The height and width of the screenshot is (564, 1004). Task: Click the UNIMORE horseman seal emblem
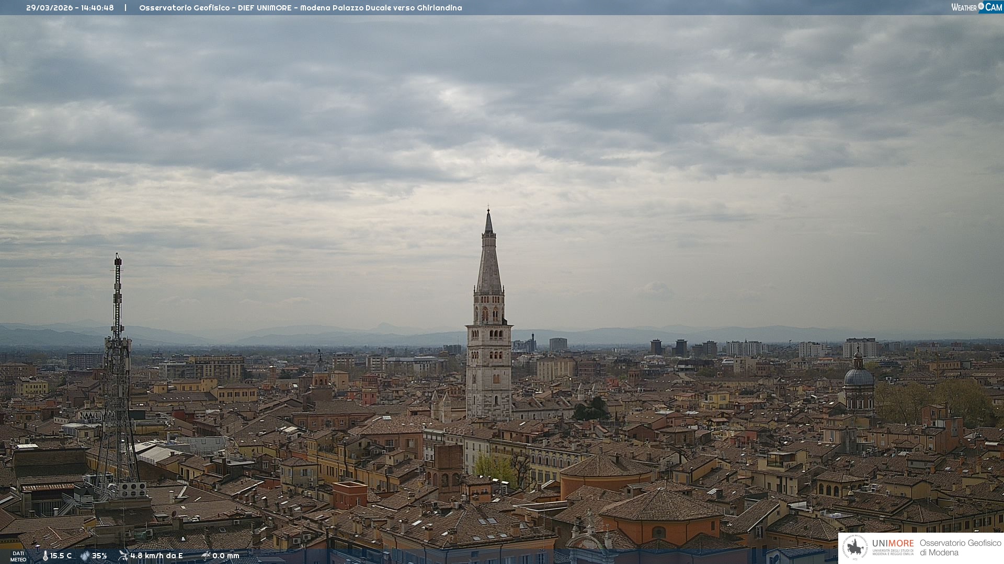[855, 547]
